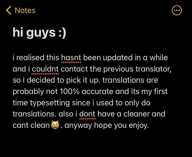Tap the back chevron arrow icon
Screen dimensions: 192x157
(x=9, y=10)
